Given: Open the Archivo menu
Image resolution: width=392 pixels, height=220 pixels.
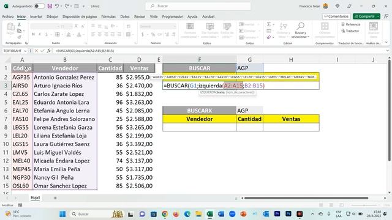Looking at the screenshot, I should pyautogui.click(x=8, y=16).
